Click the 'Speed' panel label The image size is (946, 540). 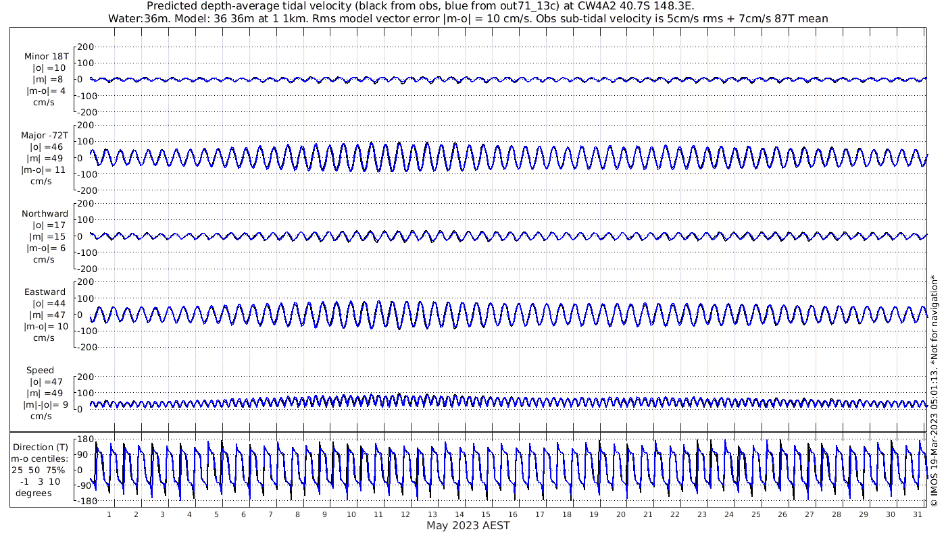pyautogui.click(x=40, y=371)
